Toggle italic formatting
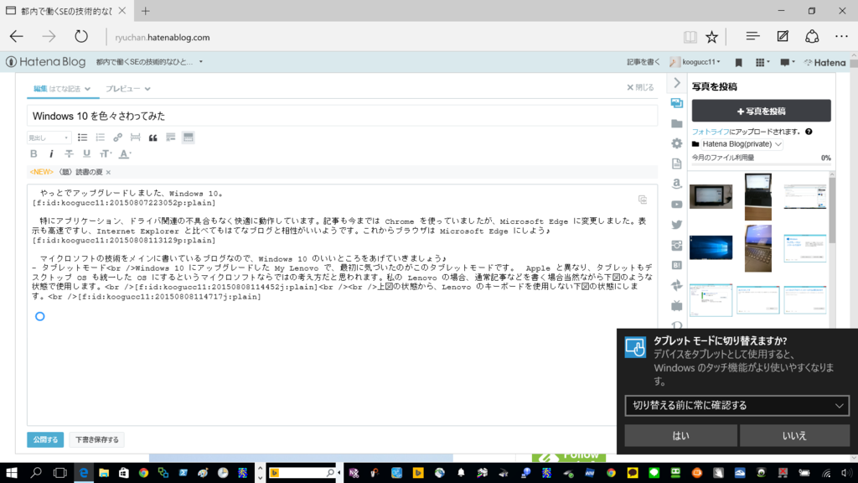858x483 pixels. pyautogui.click(x=51, y=153)
